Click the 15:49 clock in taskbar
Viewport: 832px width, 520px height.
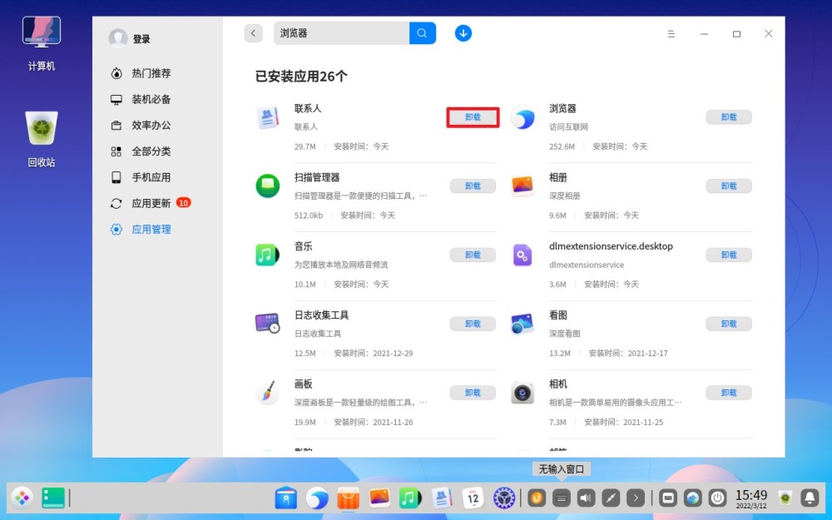coord(750,498)
